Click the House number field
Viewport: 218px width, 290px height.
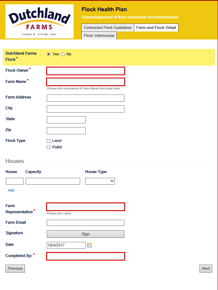pyautogui.click(x=15, y=181)
